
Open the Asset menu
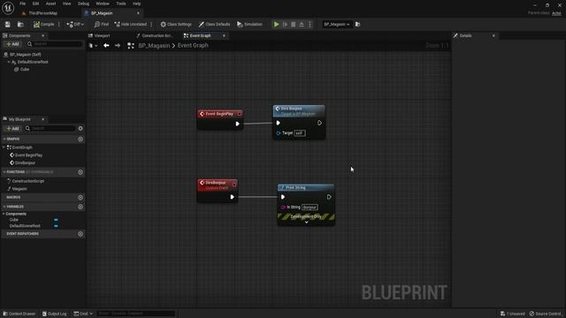click(x=50, y=4)
